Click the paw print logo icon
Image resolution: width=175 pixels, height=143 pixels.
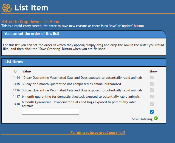point(7,8)
